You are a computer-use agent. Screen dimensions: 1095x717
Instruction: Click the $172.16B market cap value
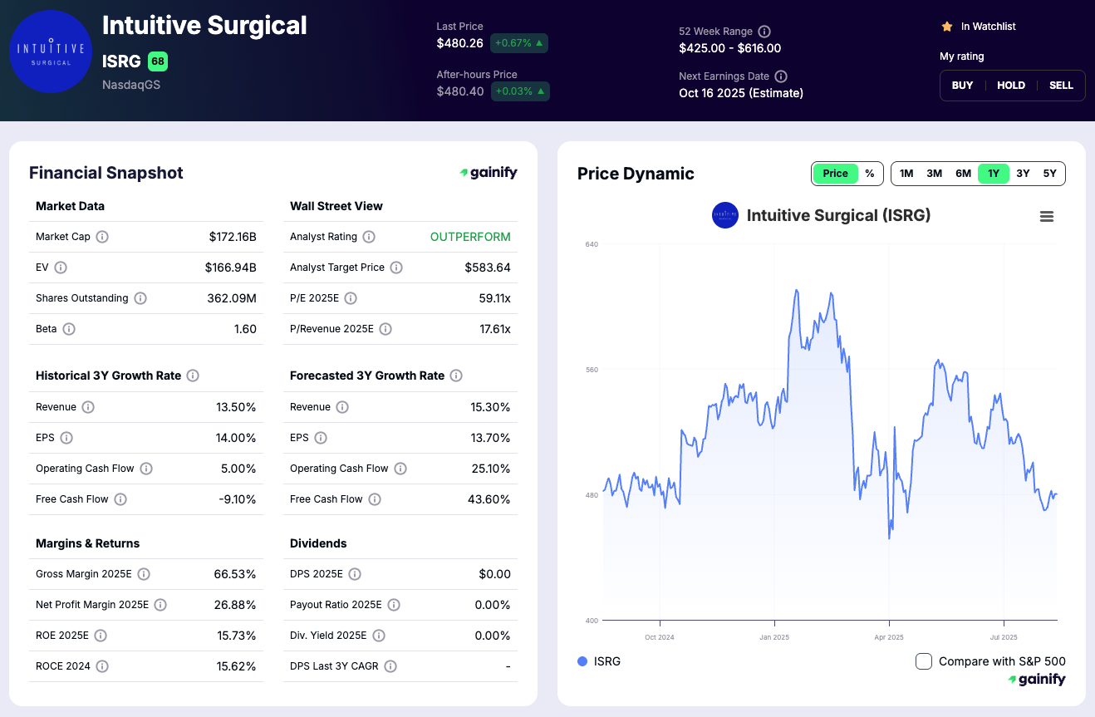[233, 237]
